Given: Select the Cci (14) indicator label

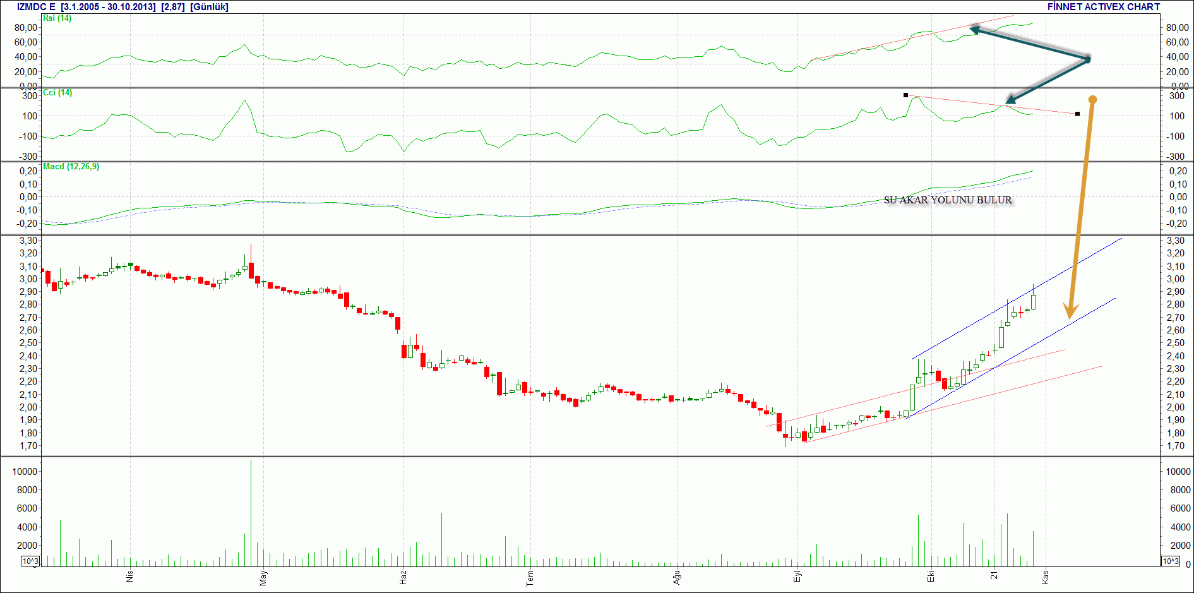Looking at the screenshot, I should 57,93.
